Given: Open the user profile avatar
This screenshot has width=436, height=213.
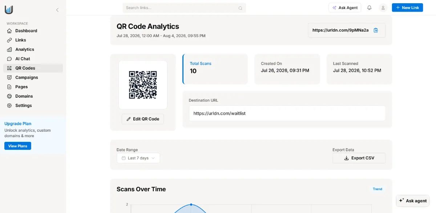Looking at the screenshot, I should click(383, 8).
